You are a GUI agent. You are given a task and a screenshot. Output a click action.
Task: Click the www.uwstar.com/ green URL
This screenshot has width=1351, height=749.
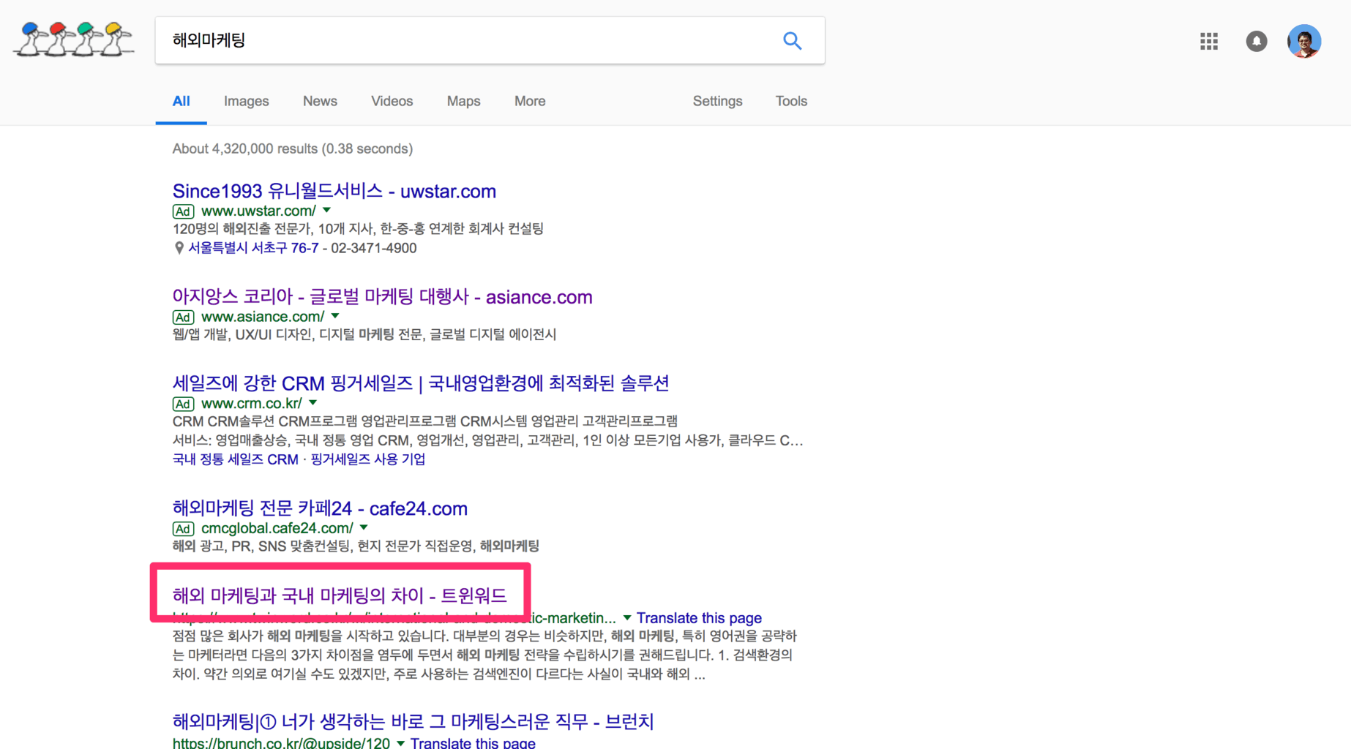258,211
